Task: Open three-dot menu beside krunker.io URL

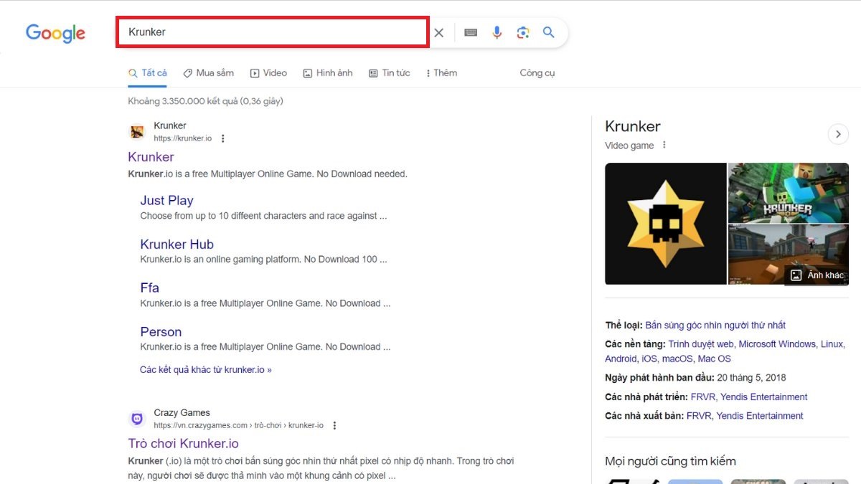Action: [x=223, y=138]
